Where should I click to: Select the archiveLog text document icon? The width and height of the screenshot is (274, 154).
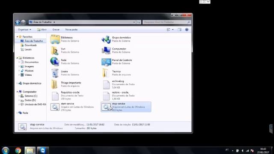(x=106, y=85)
